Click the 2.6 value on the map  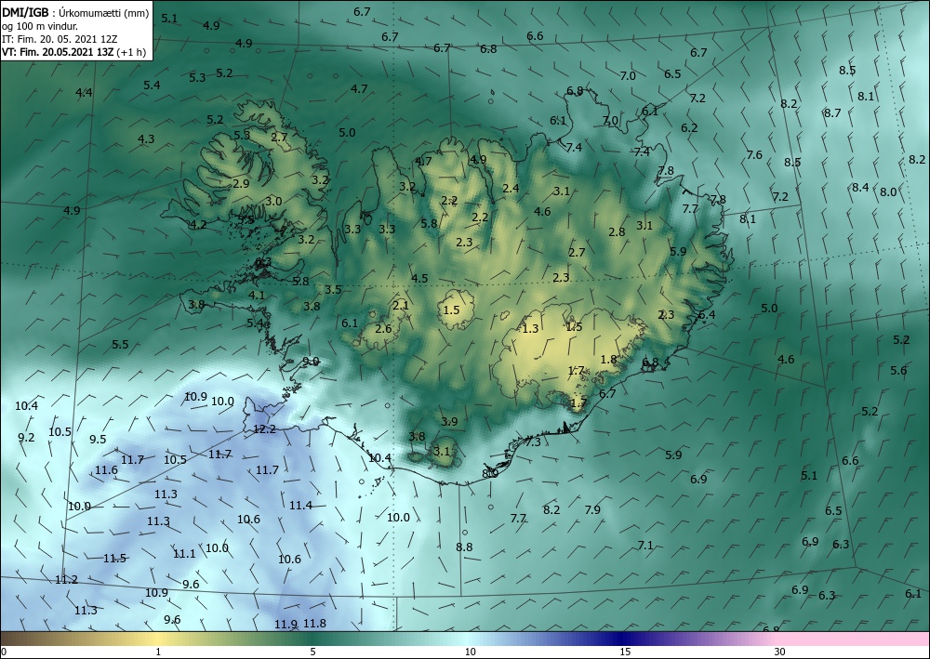(x=383, y=328)
